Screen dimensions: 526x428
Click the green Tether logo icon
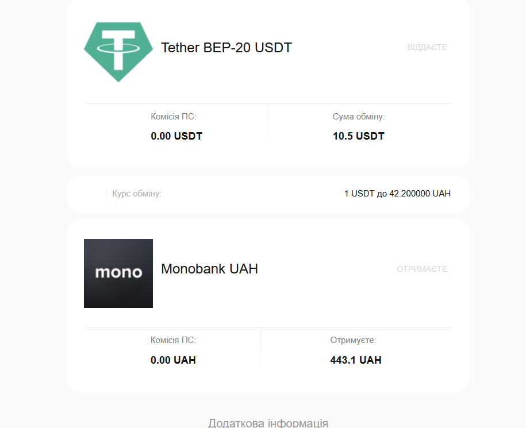118,51
